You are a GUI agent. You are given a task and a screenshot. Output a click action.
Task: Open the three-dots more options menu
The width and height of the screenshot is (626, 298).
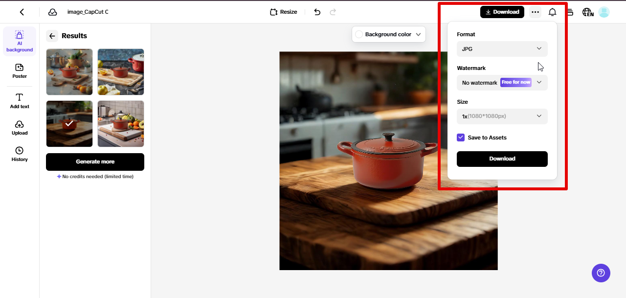click(x=535, y=12)
